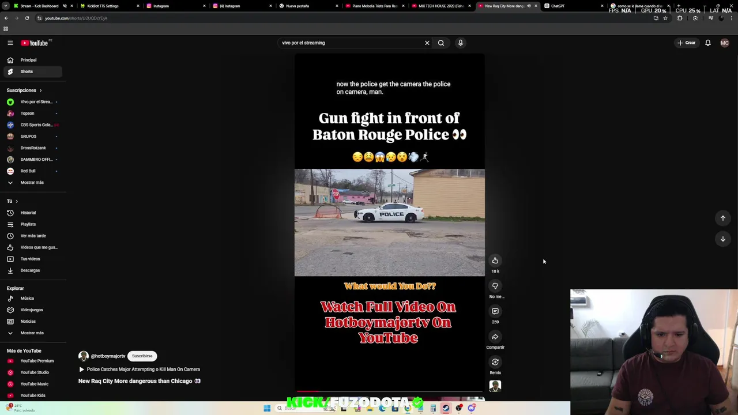738x415 pixels.
Task: Go back with browser back arrow
Action: pyautogui.click(x=6, y=18)
